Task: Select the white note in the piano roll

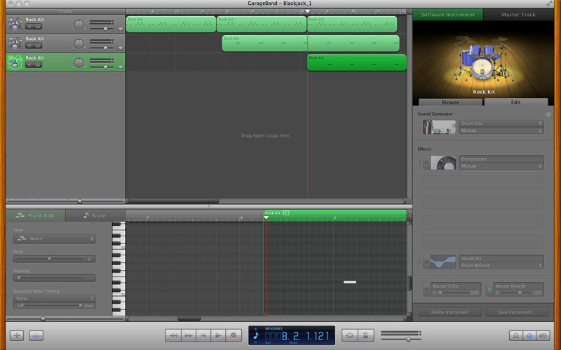Action: pyautogui.click(x=349, y=282)
